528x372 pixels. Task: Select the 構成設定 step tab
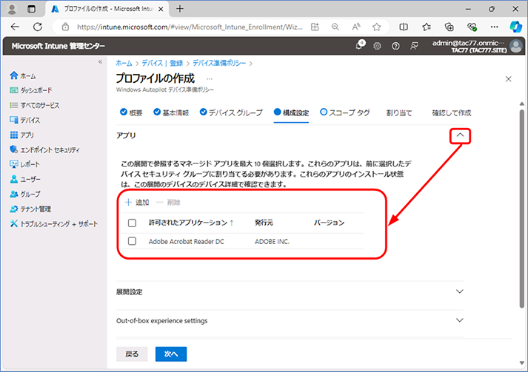(x=291, y=112)
